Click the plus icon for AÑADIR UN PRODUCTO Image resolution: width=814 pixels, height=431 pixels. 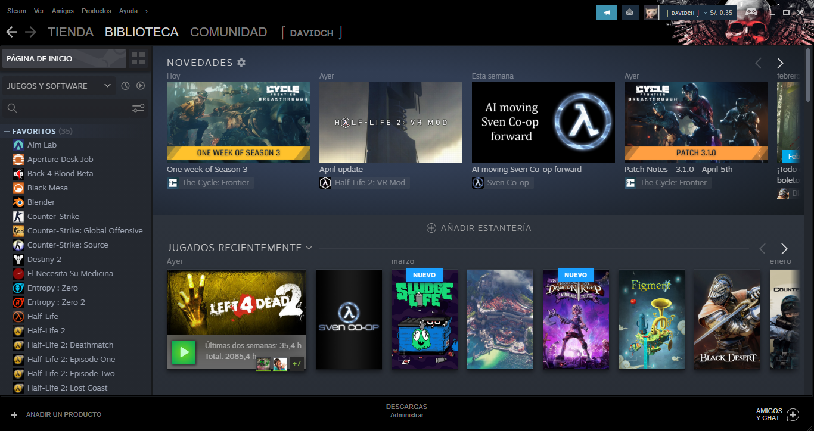click(14, 414)
